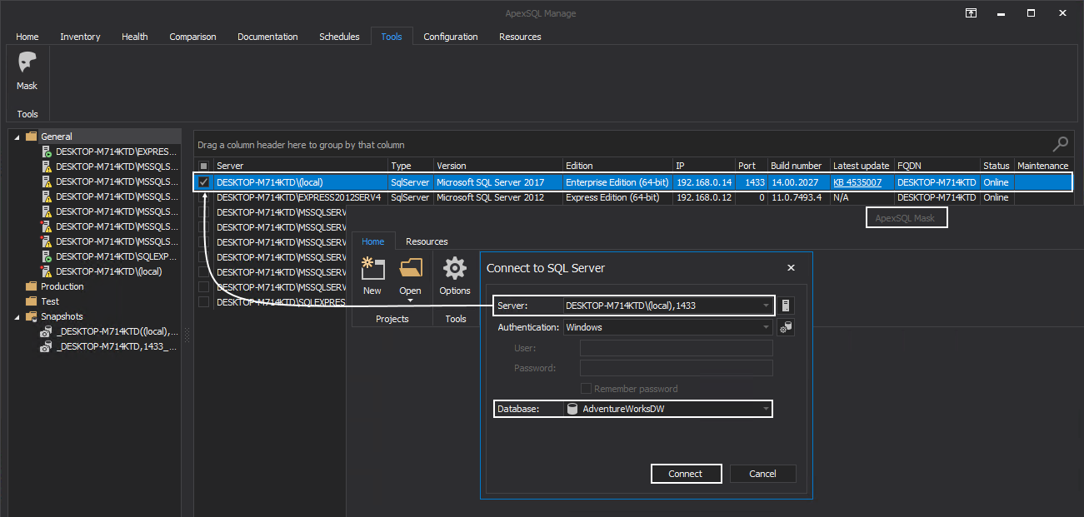This screenshot has height=517, width=1084.
Task: Click the N/A latest update cell
Action: pos(862,197)
